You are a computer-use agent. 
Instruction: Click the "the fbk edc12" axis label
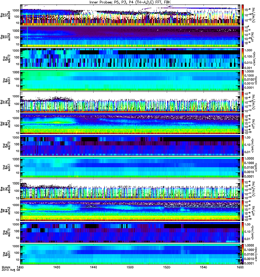tap(7, 232)
